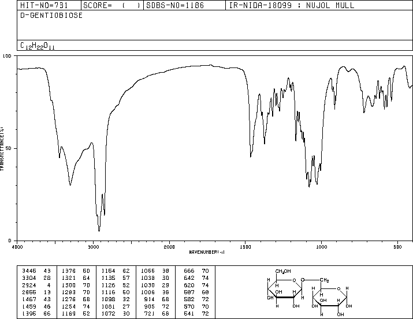Click the 1500 wavenumber axis label
413x319 pixels.
coord(245,247)
